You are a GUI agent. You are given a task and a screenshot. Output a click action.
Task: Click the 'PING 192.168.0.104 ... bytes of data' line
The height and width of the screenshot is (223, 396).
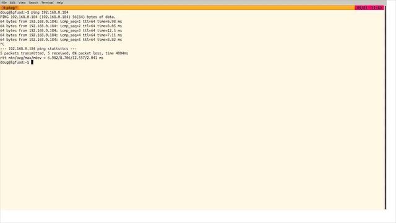[x=58, y=17]
